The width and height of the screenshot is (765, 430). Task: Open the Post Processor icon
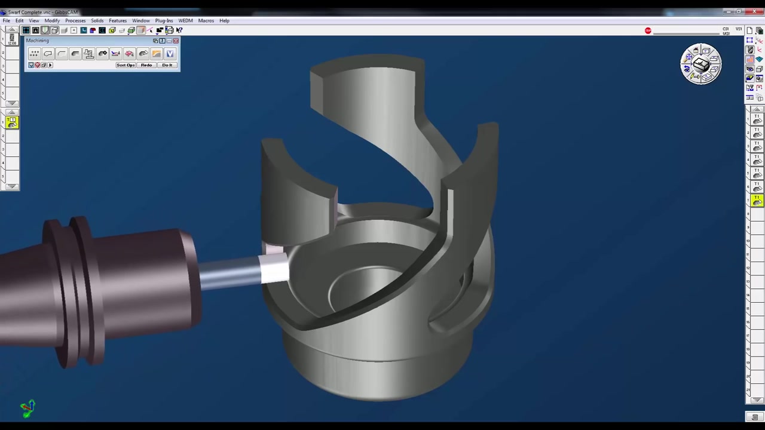(750, 87)
